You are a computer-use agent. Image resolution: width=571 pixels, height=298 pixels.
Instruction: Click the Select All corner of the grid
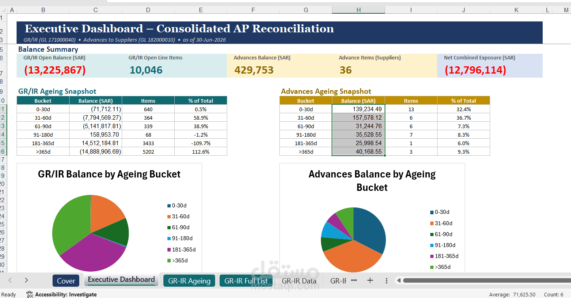3,10
